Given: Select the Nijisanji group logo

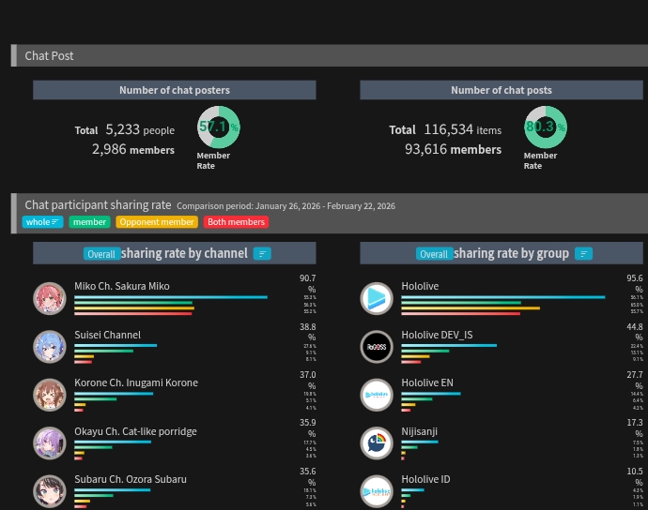Looking at the screenshot, I should point(377,443).
